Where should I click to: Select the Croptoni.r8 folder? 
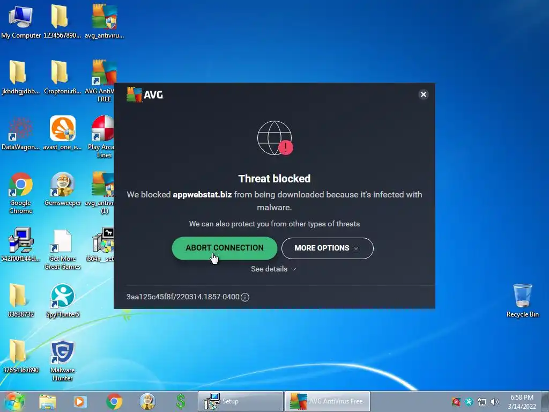[62, 77]
